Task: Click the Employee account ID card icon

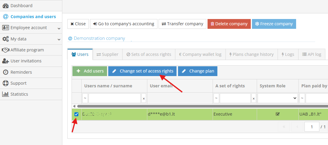Action: click(5, 28)
